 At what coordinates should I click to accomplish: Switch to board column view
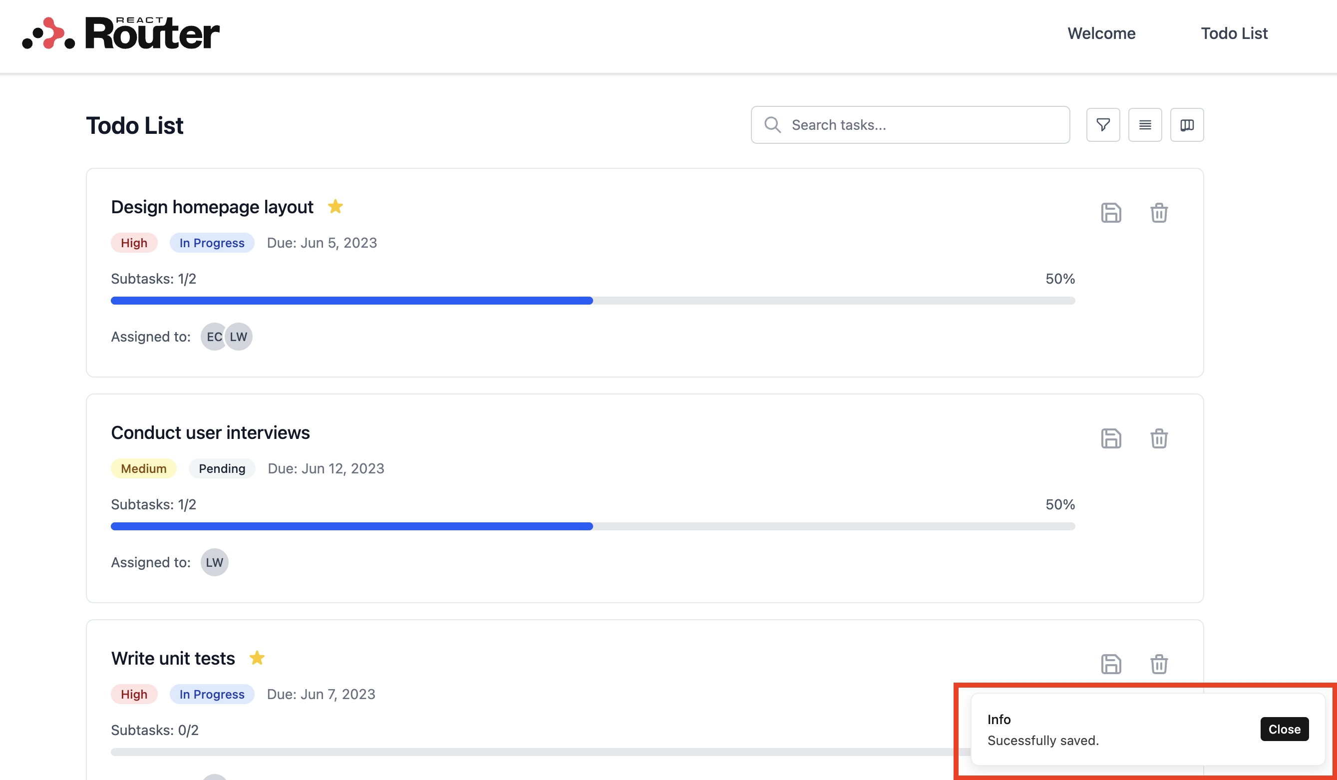pyautogui.click(x=1186, y=125)
